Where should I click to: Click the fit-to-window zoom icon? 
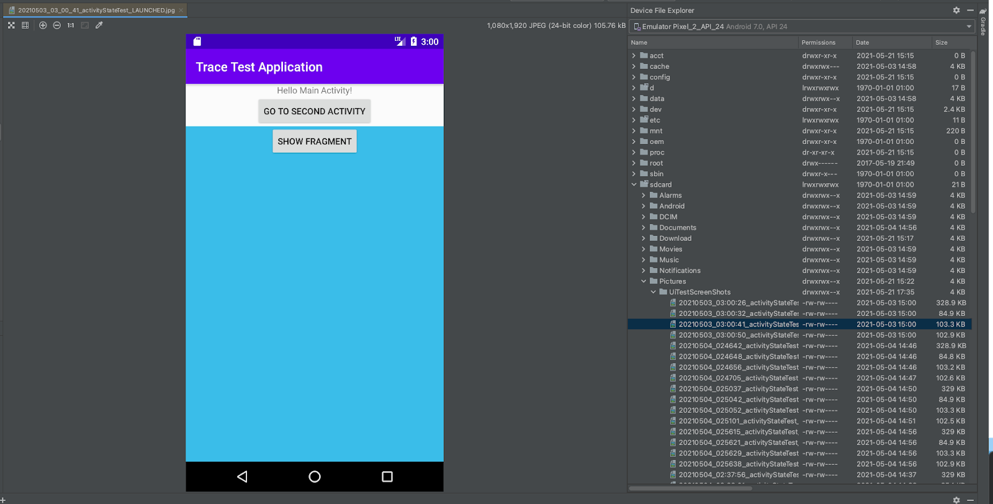(x=85, y=25)
